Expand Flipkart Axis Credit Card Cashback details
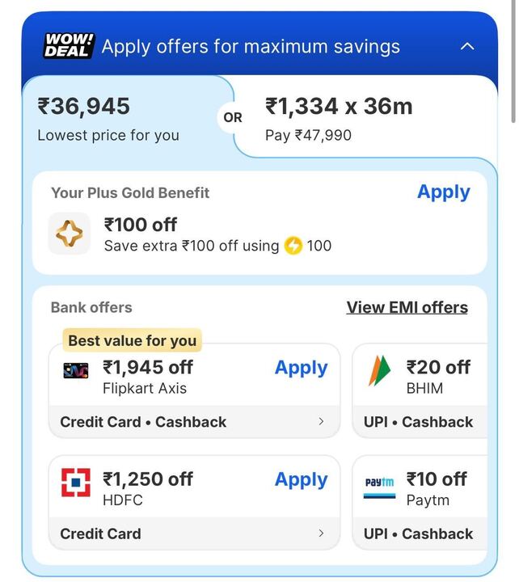This screenshot has width=519, height=582. tap(320, 422)
